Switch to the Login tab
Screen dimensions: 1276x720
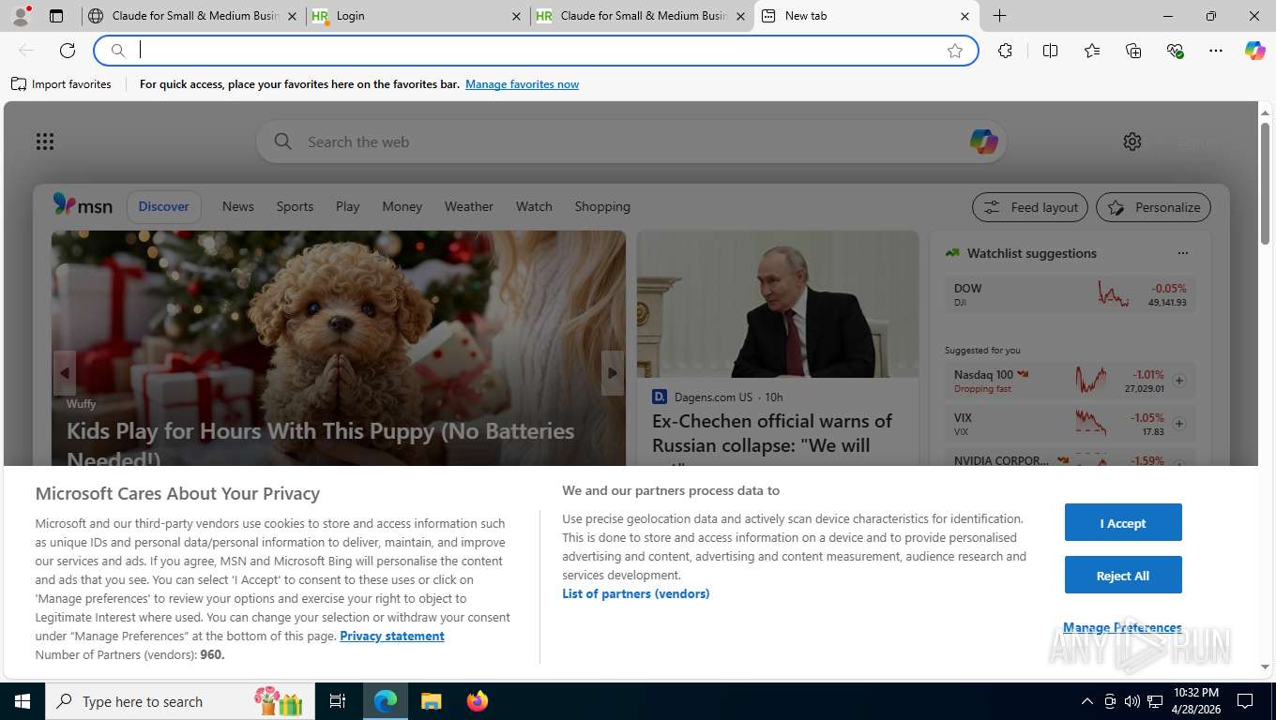[x=417, y=16]
